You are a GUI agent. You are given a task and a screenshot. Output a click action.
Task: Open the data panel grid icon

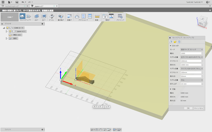[x=3, y=2]
